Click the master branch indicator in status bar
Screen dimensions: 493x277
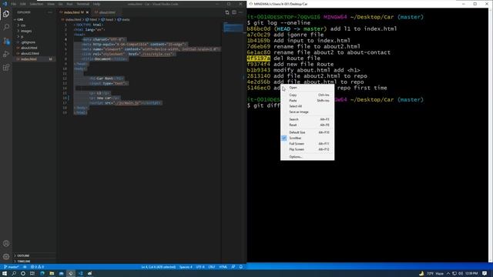(x=11, y=267)
